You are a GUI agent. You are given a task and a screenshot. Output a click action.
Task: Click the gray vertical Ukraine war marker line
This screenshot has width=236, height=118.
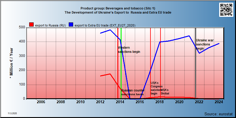click(196, 63)
